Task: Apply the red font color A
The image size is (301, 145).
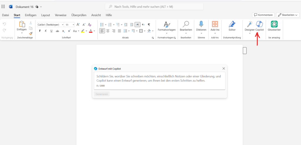Action: pos(91,31)
